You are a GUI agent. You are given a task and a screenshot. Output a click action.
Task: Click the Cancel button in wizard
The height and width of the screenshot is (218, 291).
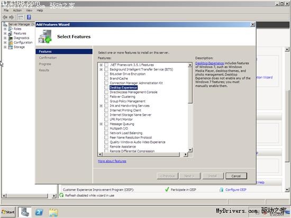click(236, 176)
